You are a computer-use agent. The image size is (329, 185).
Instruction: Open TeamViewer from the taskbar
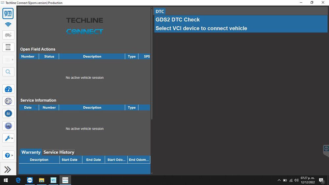pos(30,180)
